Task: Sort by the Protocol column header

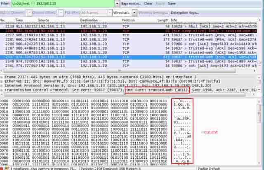Action: pos(129,20)
